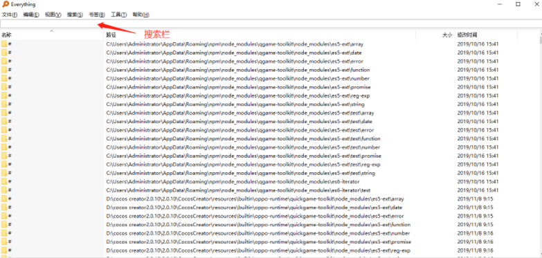Select folder icon for es5-ext\test\array row

pyautogui.click(x=4, y=113)
